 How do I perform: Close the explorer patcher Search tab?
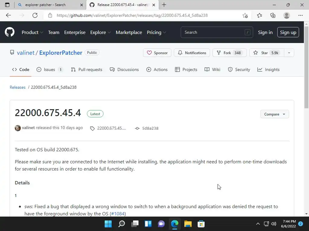(x=81, y=5)
